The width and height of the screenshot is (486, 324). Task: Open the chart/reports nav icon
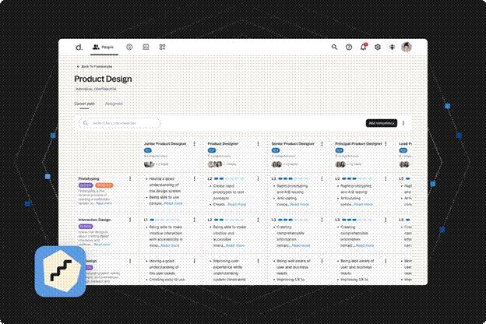[x=146, y=48]
